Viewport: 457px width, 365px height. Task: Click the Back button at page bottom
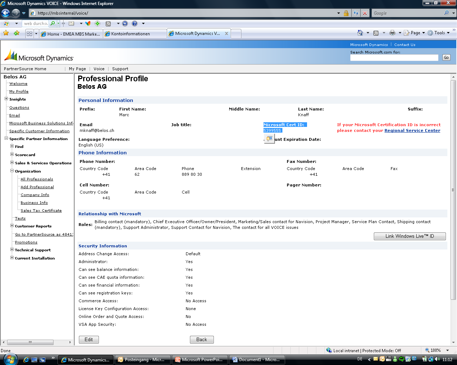click(202, 340)
